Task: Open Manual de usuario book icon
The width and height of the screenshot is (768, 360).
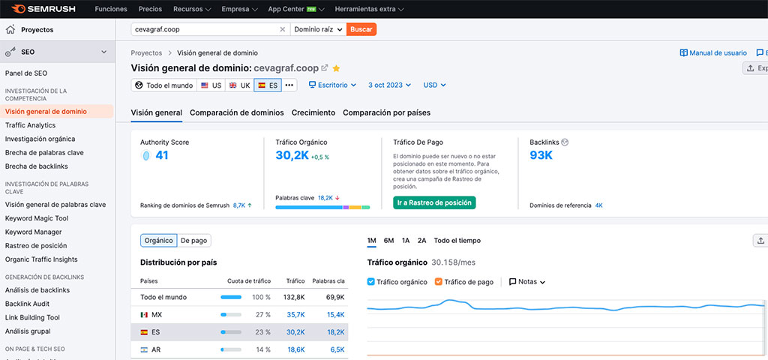Action: point(683,53)
